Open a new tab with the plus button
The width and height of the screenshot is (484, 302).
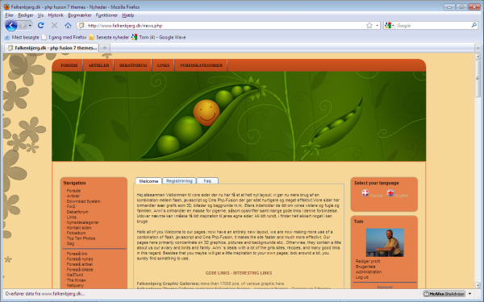(105, 48)
